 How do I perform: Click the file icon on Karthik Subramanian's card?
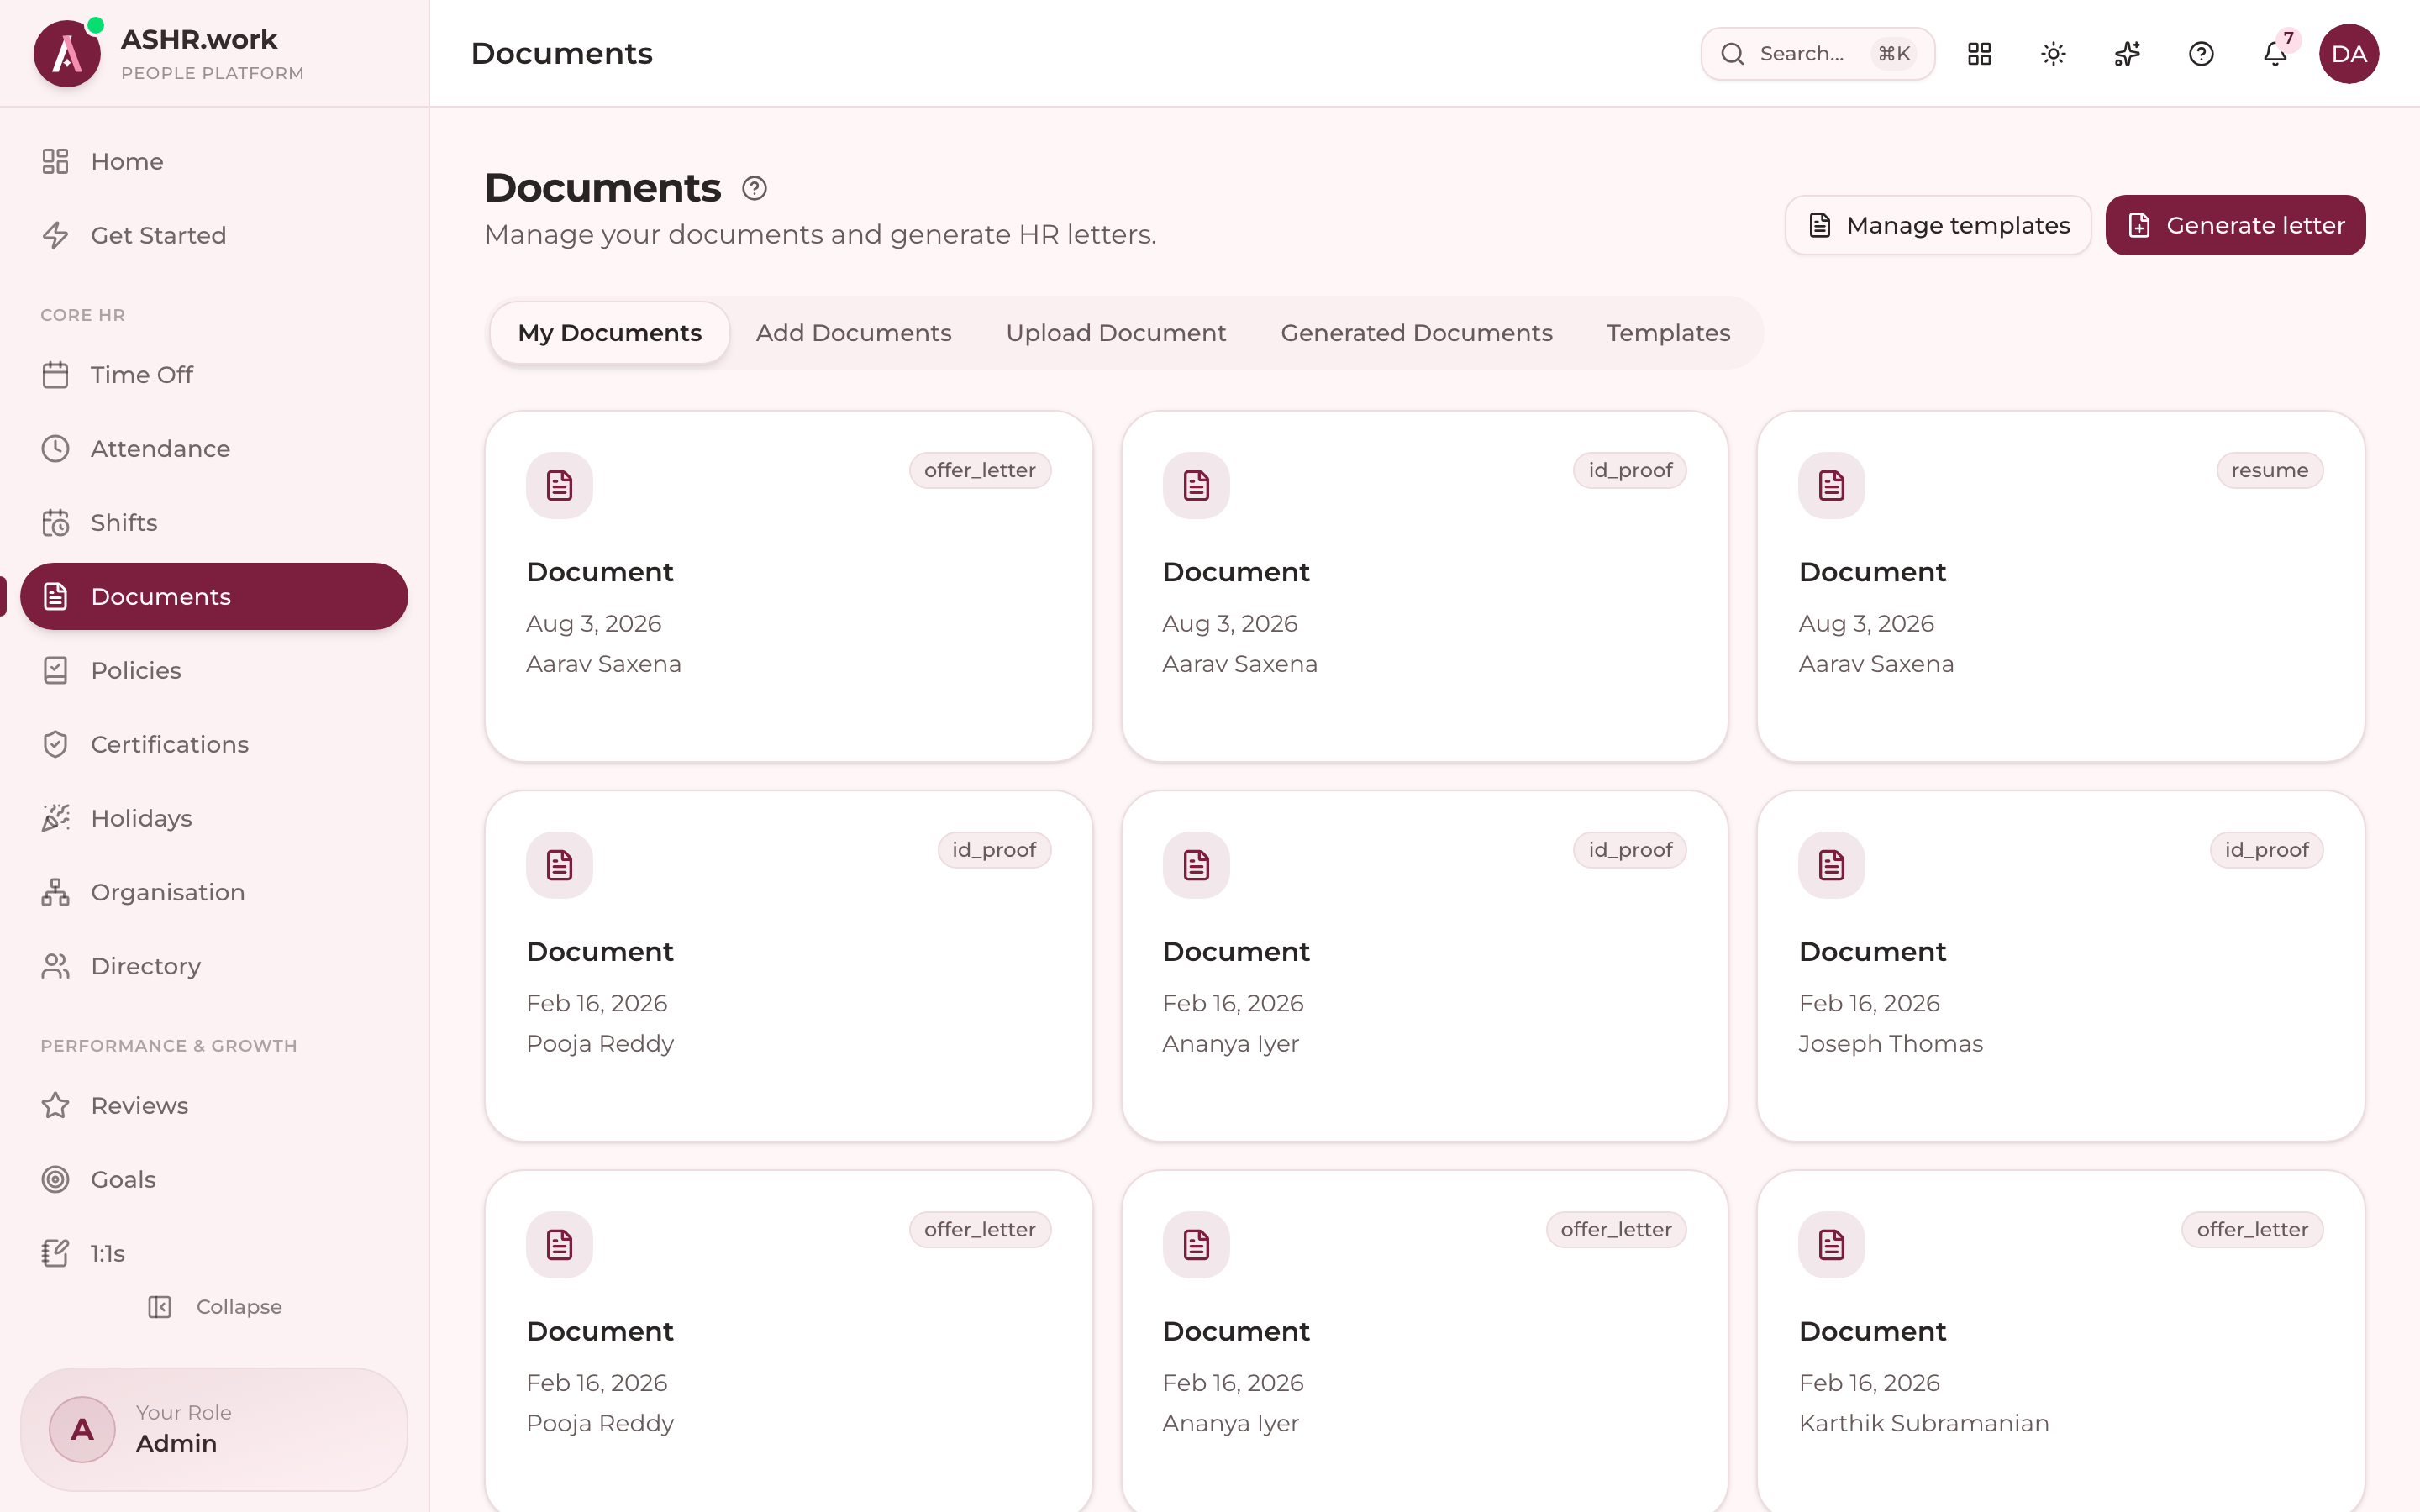(1831, 1245)
